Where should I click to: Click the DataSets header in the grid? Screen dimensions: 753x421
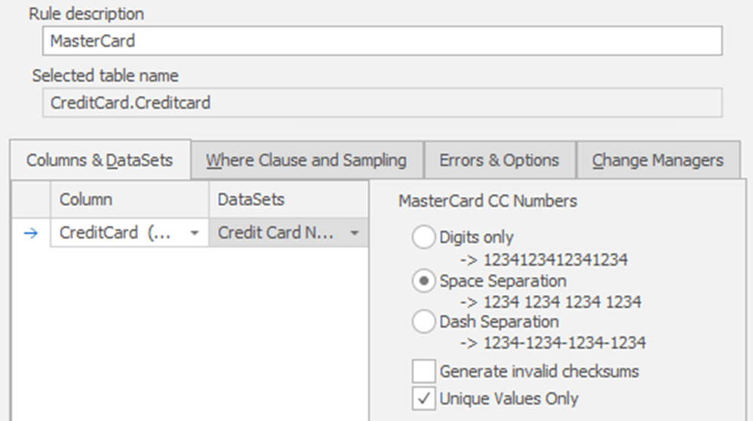coord(289,199)
